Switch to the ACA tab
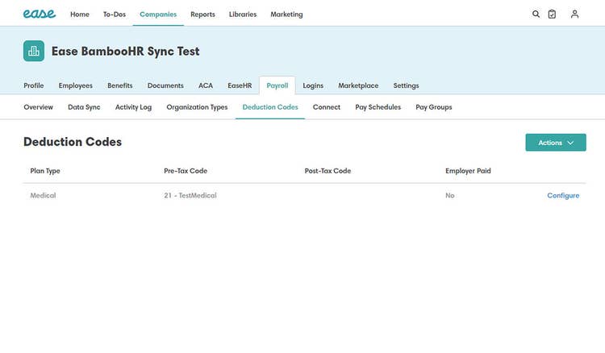The width and height of the screenshot is (605, 353). click(x=206, y=85)
